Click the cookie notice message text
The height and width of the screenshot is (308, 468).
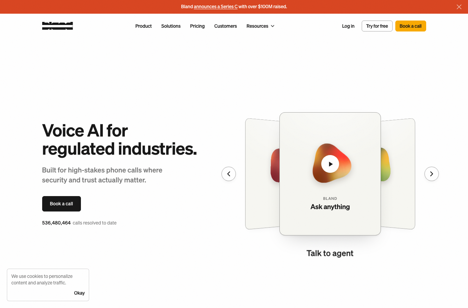coord(42,280)
